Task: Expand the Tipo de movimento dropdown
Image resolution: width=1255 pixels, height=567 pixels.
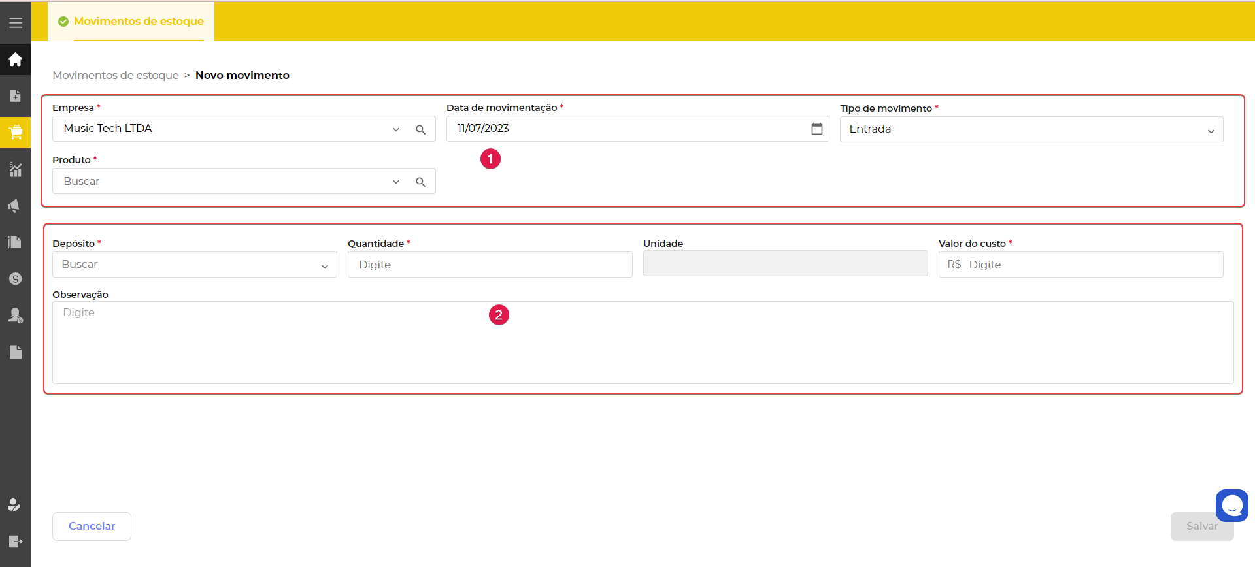Action: [x=1211, y=131]
